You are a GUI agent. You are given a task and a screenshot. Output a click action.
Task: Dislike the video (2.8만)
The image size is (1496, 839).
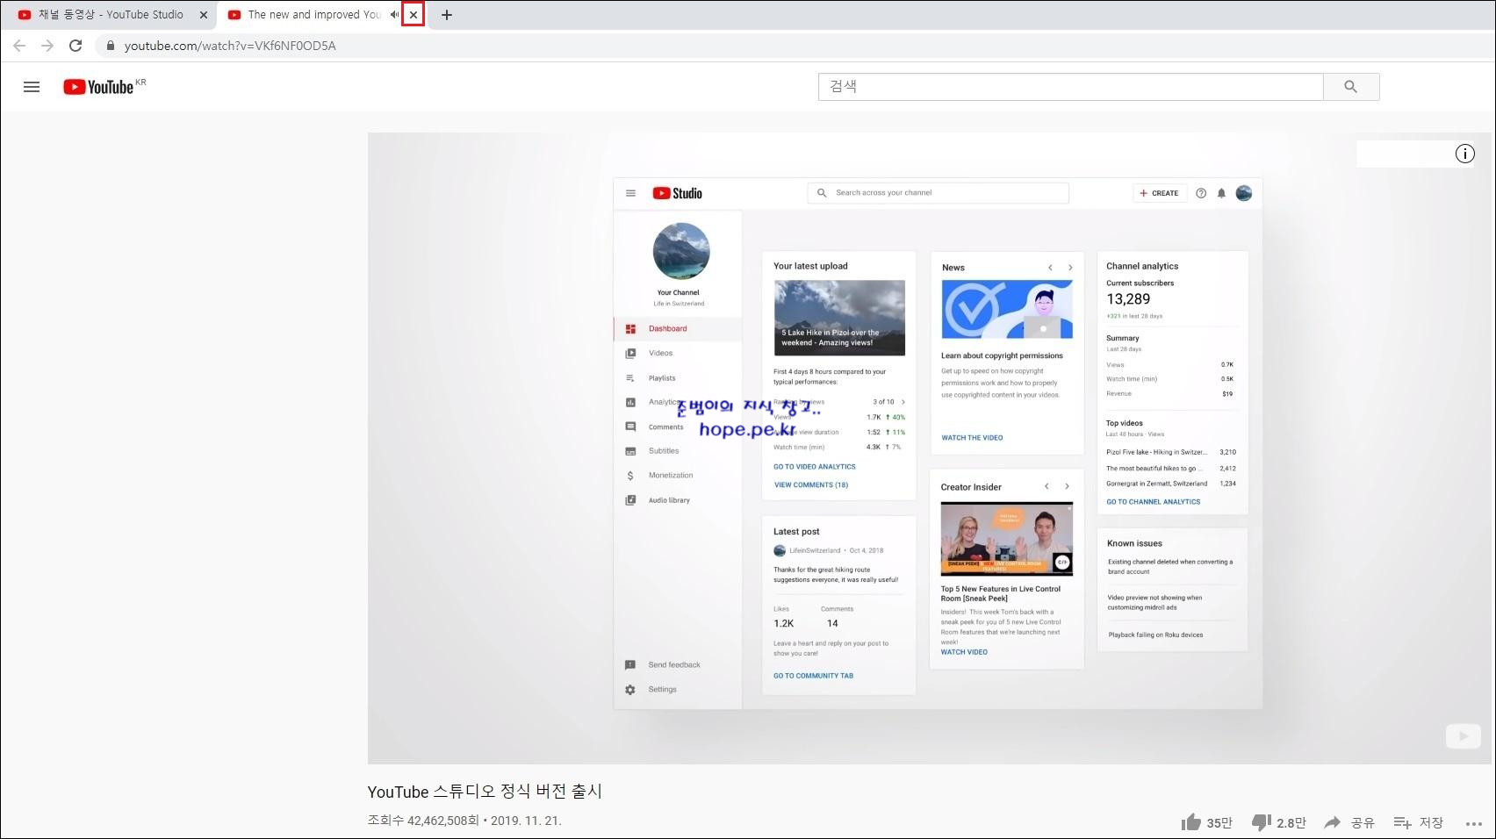coord(1278,822)
